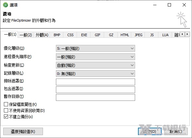Click the 暫存目錄(T) label text
The image size is (192, 138).
tap(14, 97)
